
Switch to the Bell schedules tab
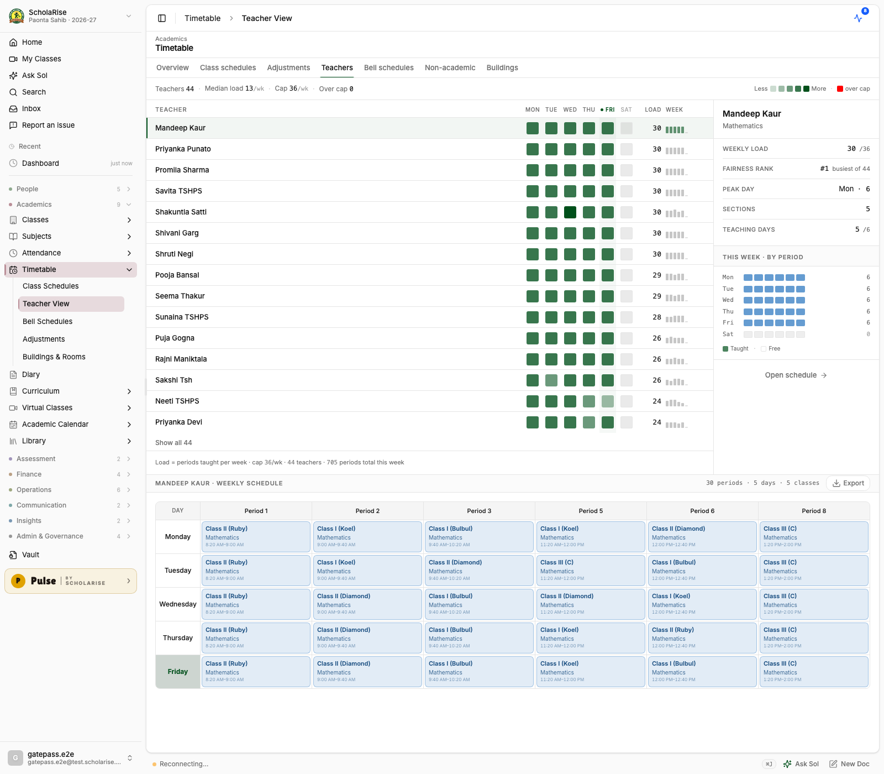tap(389, 67)
